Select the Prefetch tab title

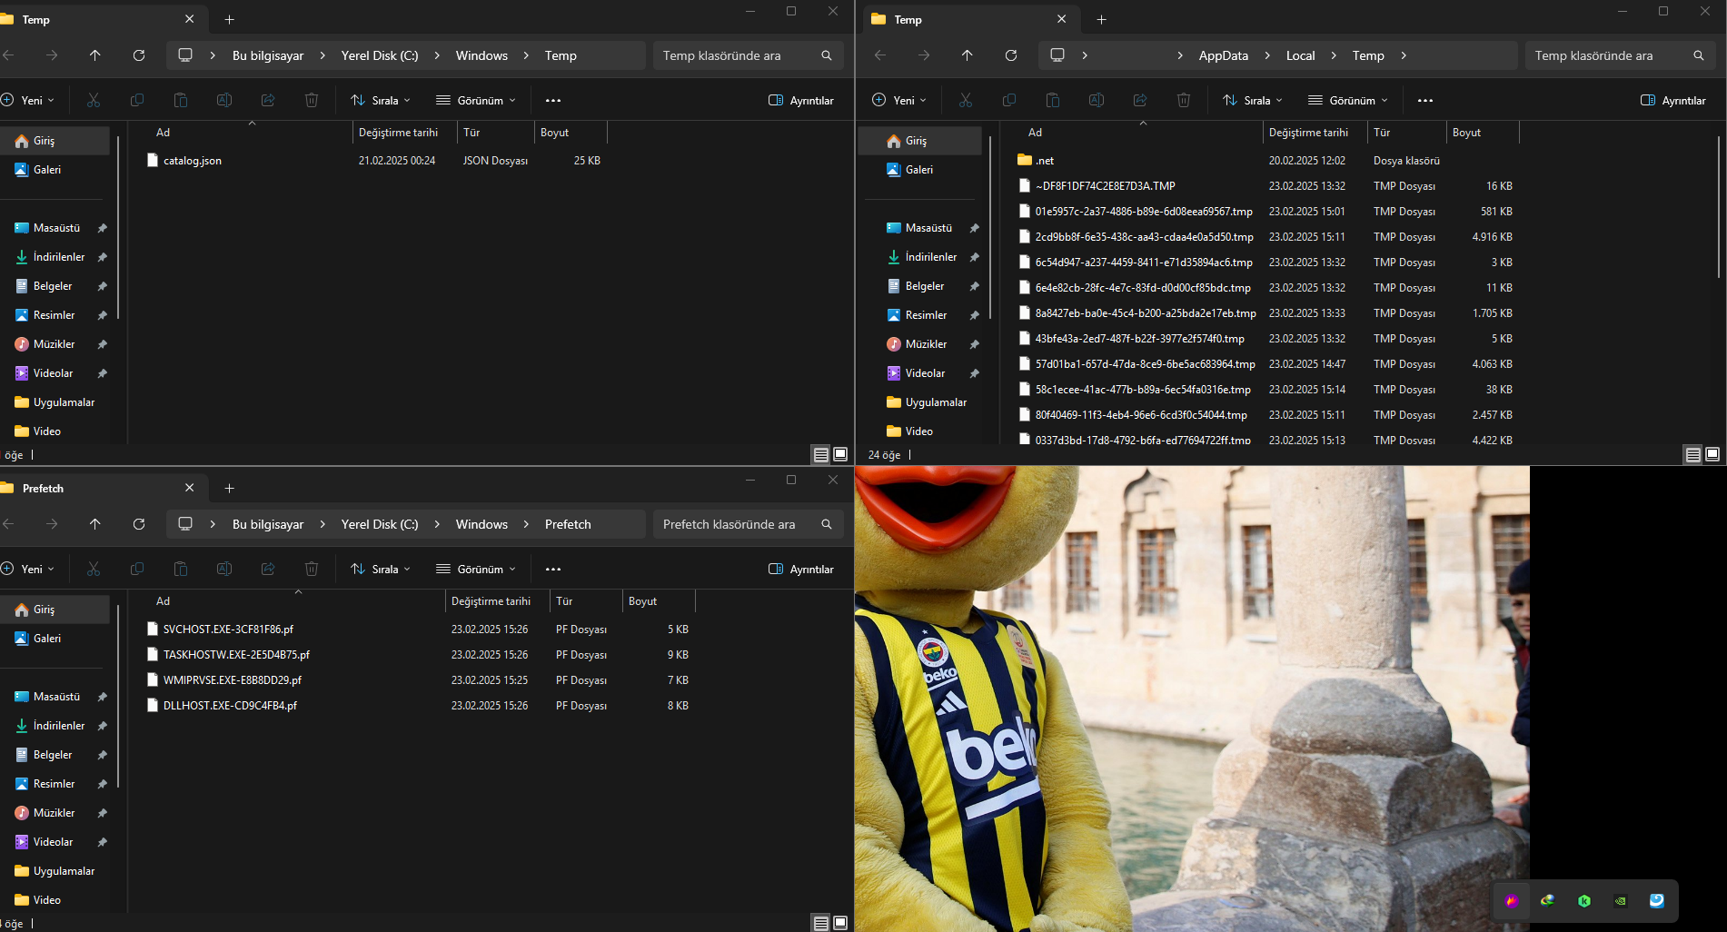(x=43, y=489)
